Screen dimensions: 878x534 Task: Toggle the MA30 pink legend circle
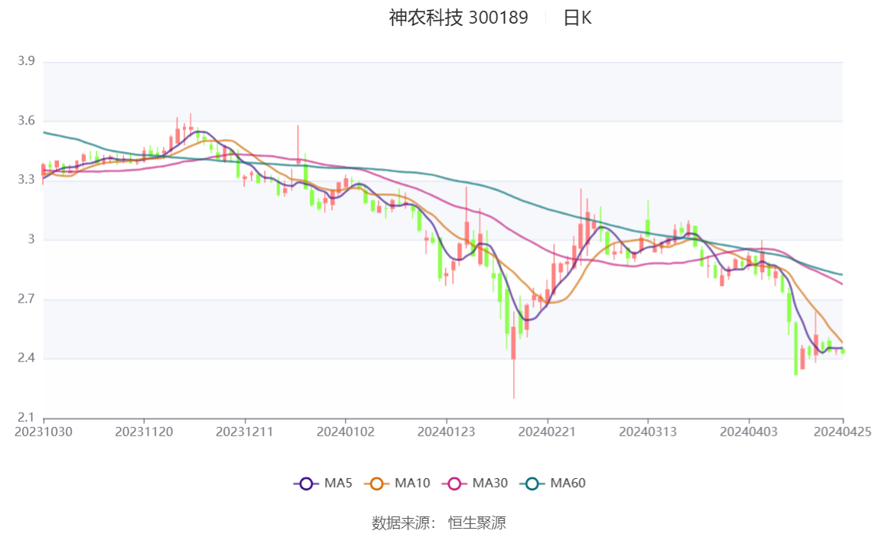coord(454,484)
